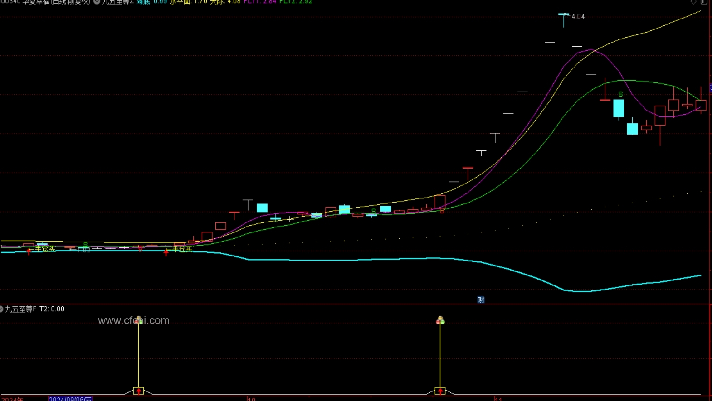Click the 4.04 high price label
712x401 pixels.
578,17
